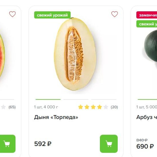This screenshot has height=157, width=157.
Task: Select the third image indicator under melon
Action: coord(104,99)
